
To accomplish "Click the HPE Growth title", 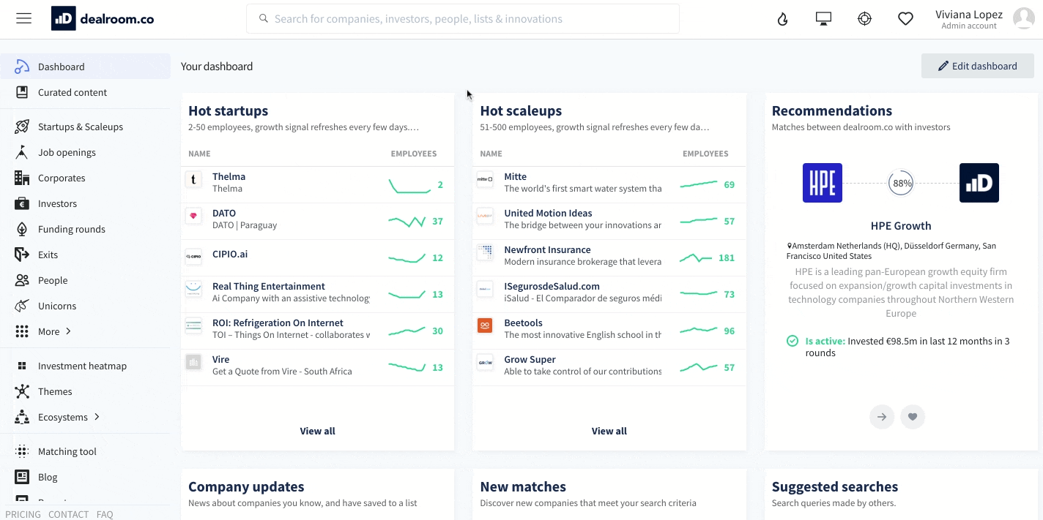I will [x=901, y=226].
